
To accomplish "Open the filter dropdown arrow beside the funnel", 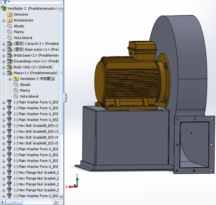I will tap(9, 2).
